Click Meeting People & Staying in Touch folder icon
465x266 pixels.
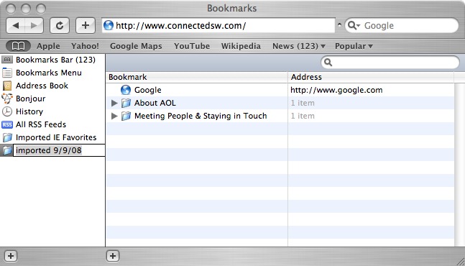pos(126,116)
